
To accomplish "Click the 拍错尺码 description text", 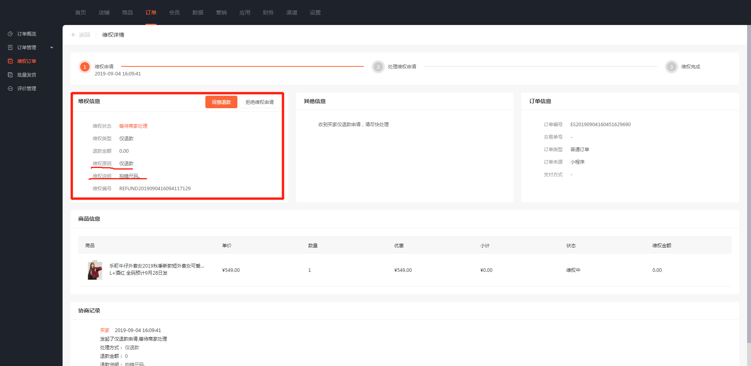I will click(129, 176).
